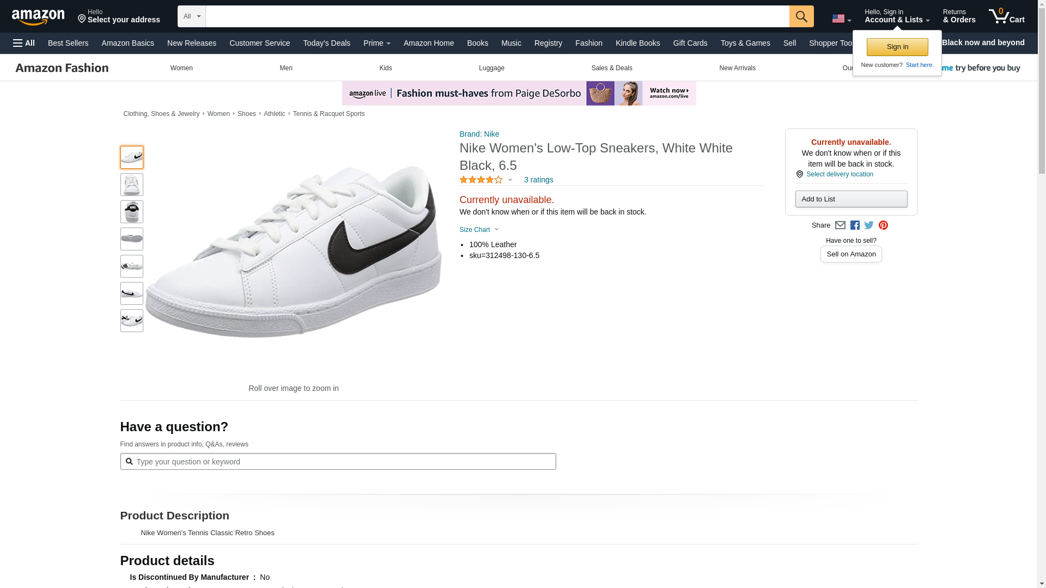1046x588 pixels.
Task: Open the shopping cart
Action: point(1006,16)
